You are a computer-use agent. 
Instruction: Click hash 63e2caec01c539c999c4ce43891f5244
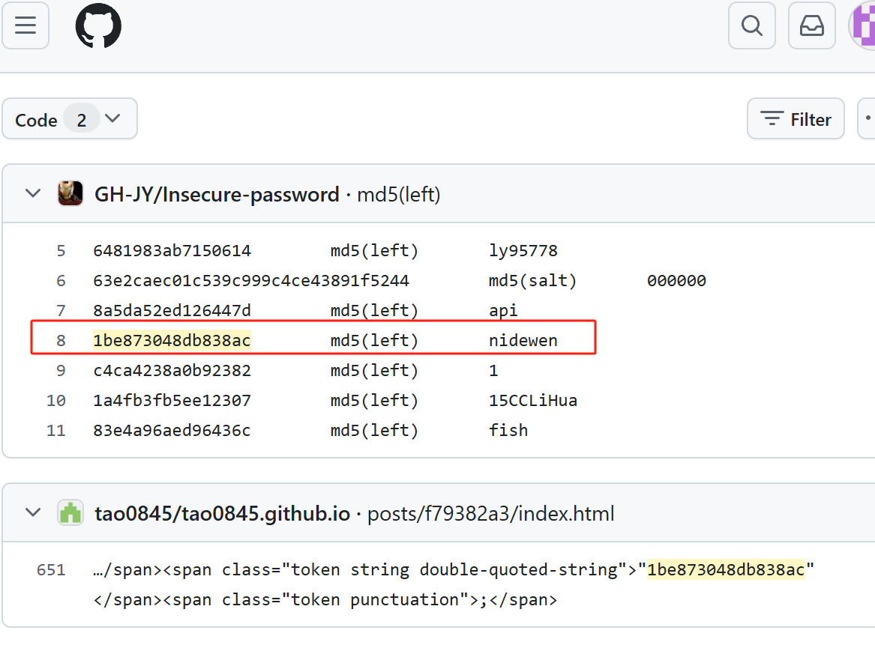[251, 281]
